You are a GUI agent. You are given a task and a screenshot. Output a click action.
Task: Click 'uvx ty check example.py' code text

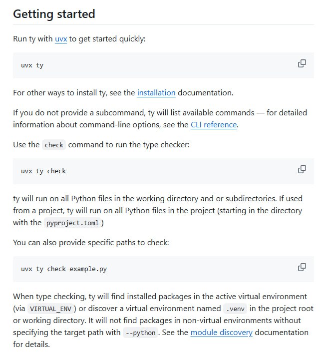[64, 269]
